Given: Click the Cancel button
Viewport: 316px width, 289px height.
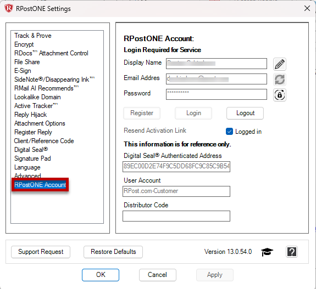Looking at the screenshot, I should [158, 275].
